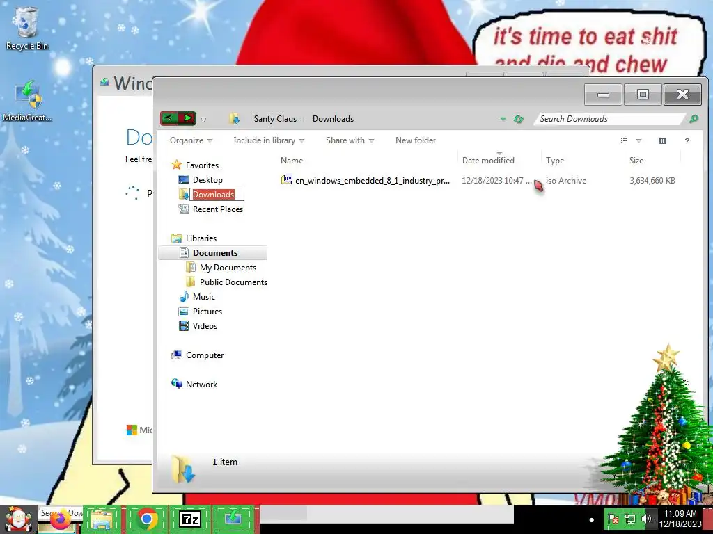Open 7-Zip from the taskbar
The image size is (713, 534).
[189, 519]
